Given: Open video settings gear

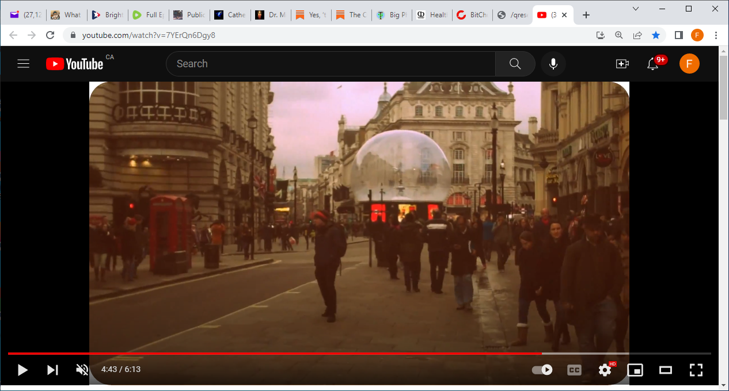Looking at the screenshot, I should 605,370.
